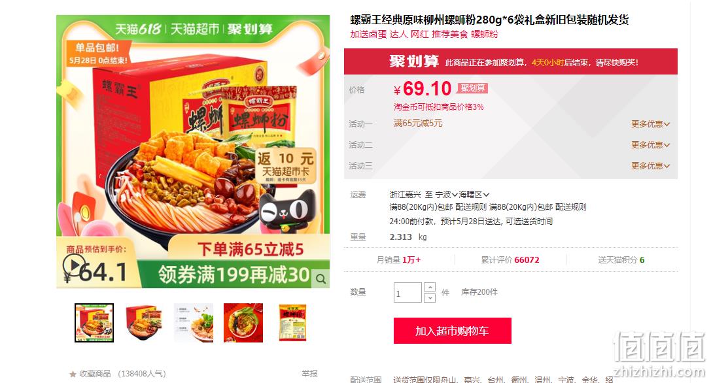The image size is (711, 383).
Task: Select the fifth thumbnail of single packet
Action: [292, 323]
